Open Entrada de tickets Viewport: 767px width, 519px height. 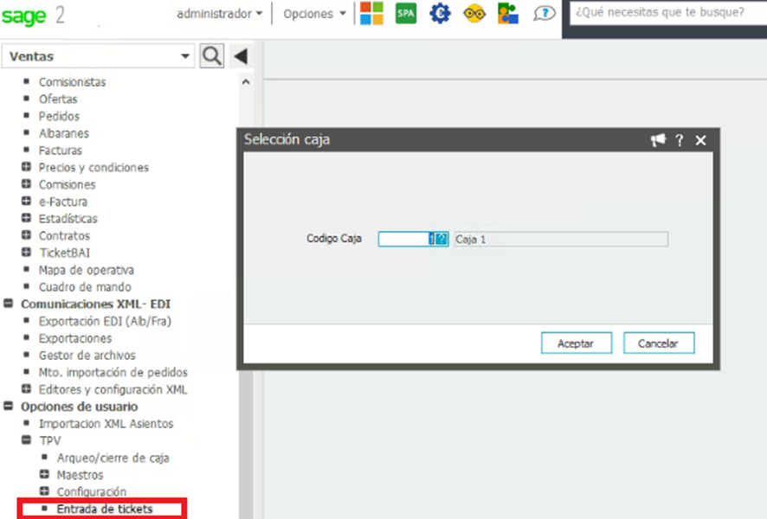point(105,509)
